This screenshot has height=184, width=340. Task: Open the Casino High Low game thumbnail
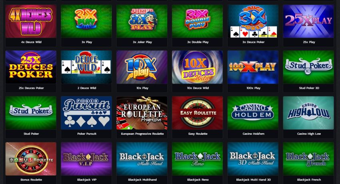point(308,113)
